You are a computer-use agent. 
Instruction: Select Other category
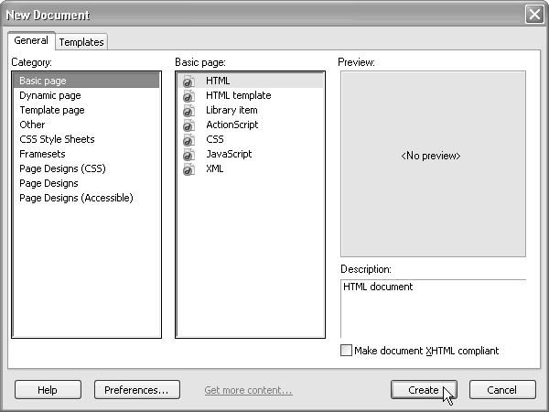click(x=86, y=125)
